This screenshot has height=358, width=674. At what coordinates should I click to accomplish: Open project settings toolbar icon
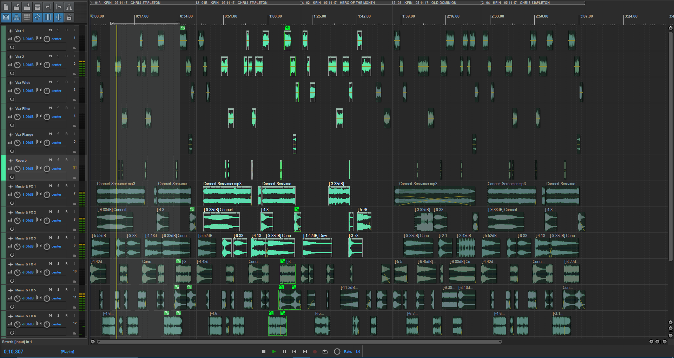(x=38, y=7)
